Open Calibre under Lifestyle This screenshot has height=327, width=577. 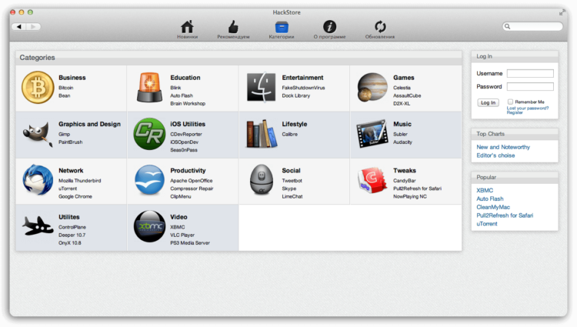[289, 134]
